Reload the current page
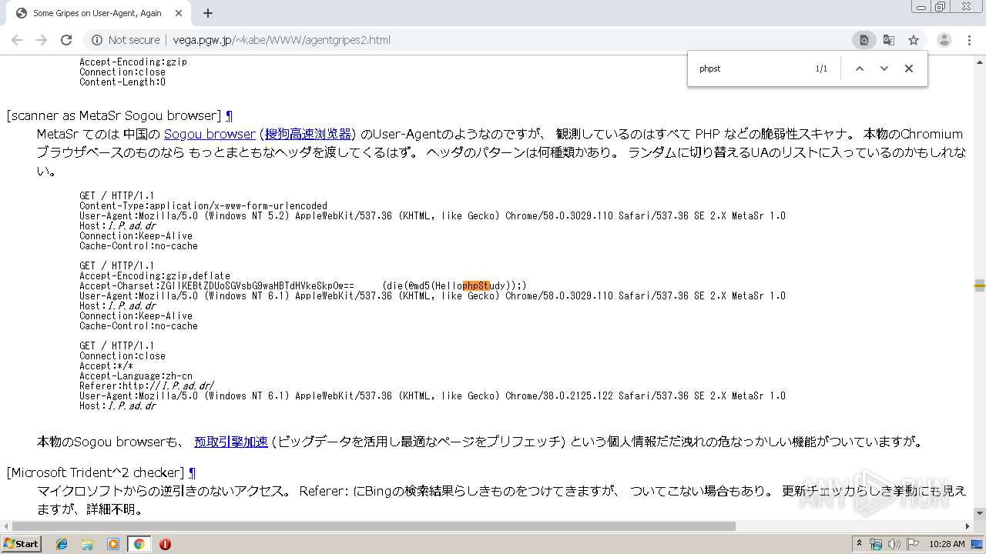This screenshot has height=554, width=986. pos(66,40)
